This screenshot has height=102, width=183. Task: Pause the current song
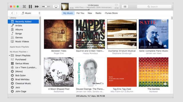pos(30,7)
